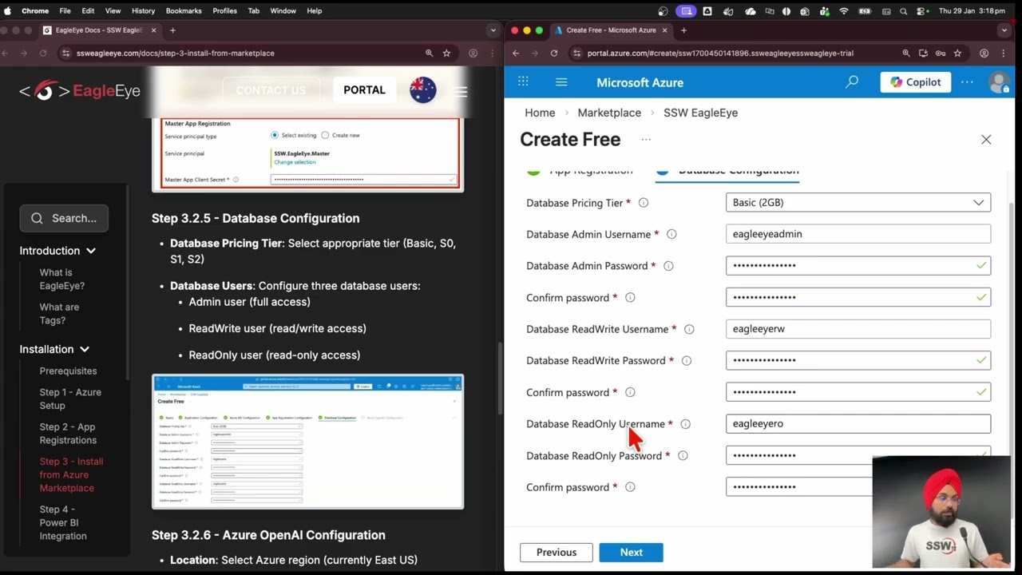
Task: Open Copilot in Azure portal
Action: click(916, 81)
